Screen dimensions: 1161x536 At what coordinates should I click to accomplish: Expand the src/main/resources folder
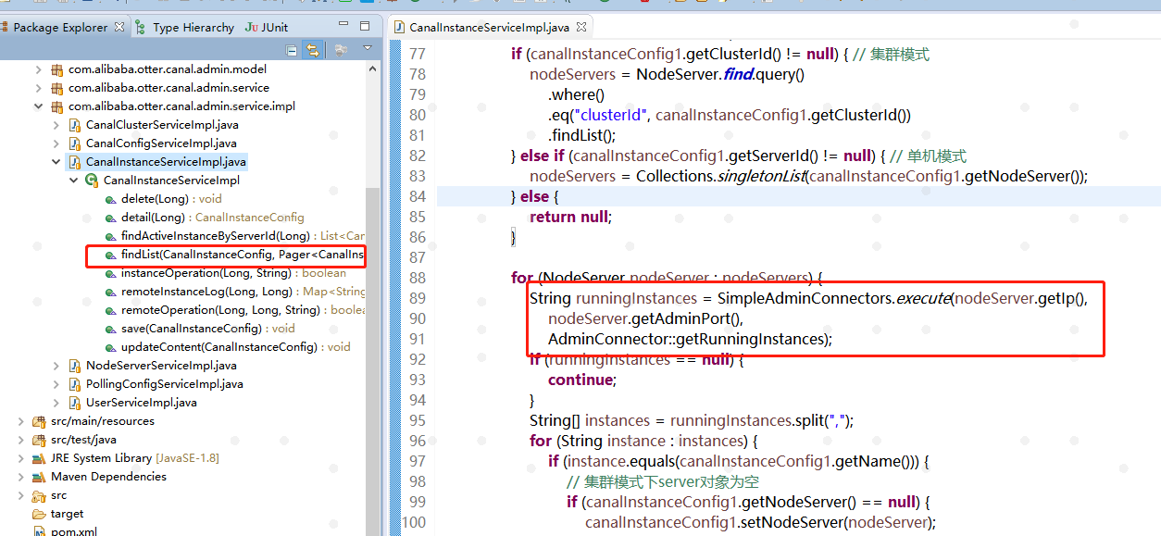click(20, 421)
